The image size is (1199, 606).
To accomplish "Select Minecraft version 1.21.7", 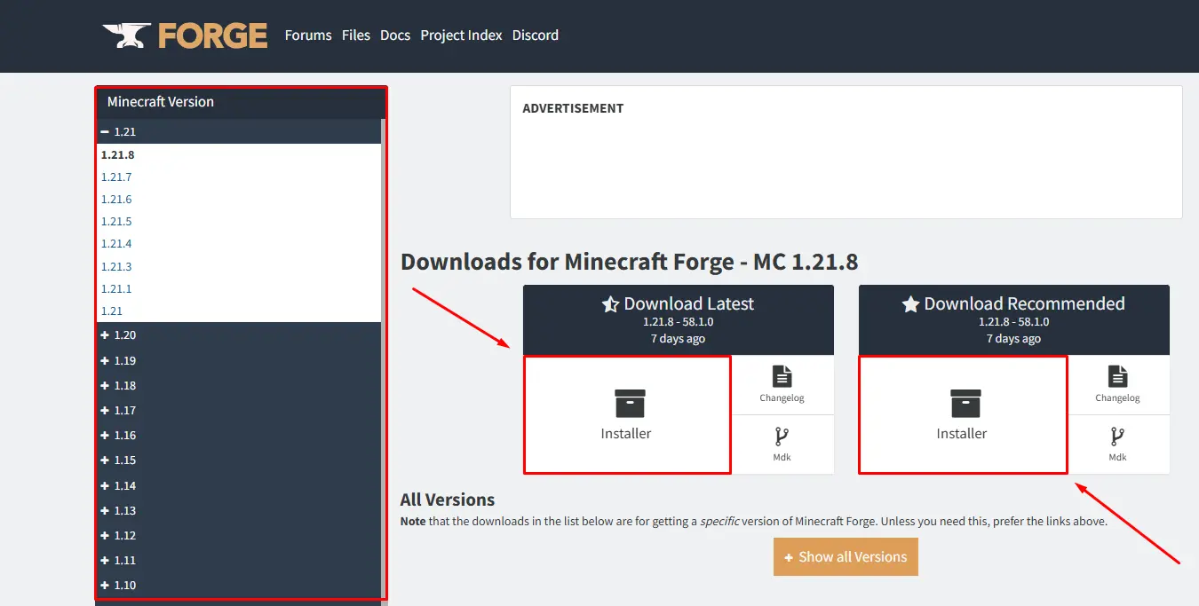I will pos(116,177).
